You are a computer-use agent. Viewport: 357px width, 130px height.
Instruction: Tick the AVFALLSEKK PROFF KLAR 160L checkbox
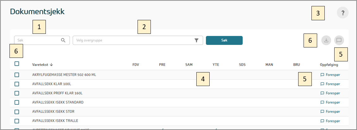tap(17, 93)
